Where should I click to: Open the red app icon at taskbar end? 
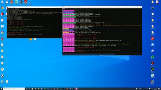coord(76,89)
